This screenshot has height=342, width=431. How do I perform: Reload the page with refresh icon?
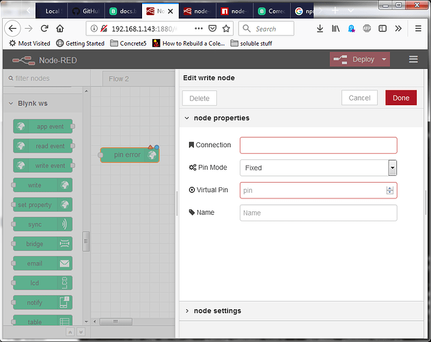(x=44, y=28)
